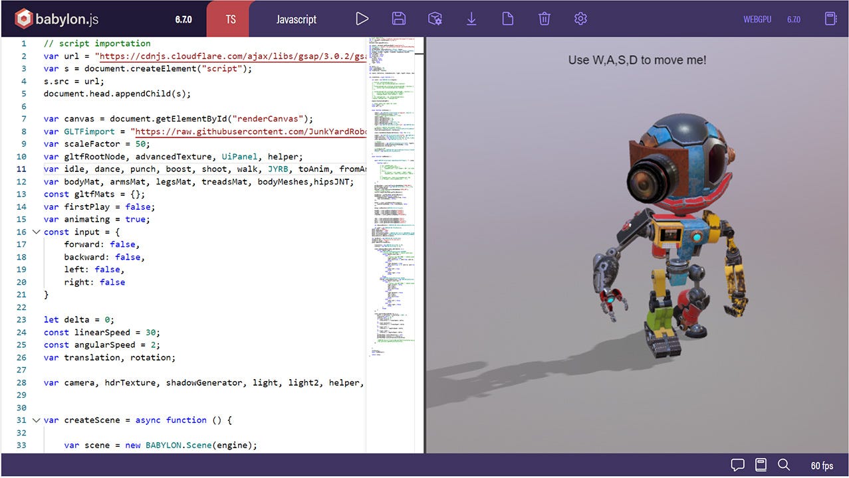This screenshot has width=849, height=478.
Task: Open feedback via the speech bubble icon
Action: point(737,465)
